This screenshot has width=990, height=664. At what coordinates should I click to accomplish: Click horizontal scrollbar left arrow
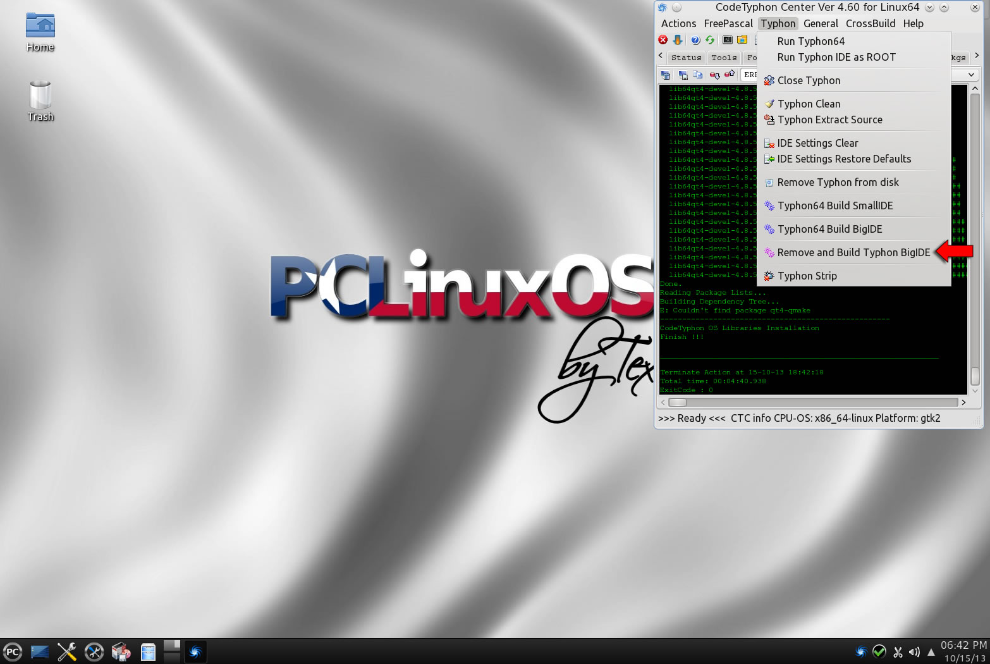point(663,402)
